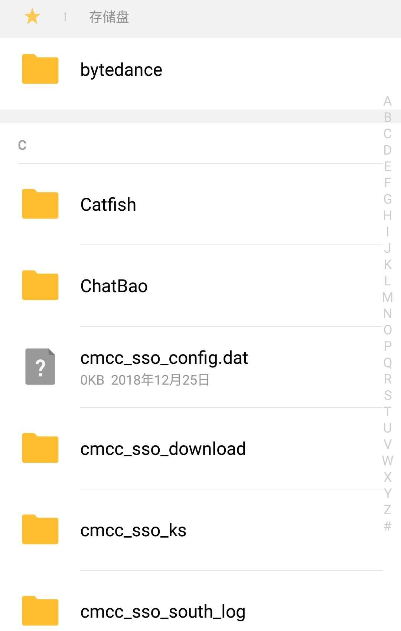
Task: Jump to letter D in alphabet index
Action: 387,150
